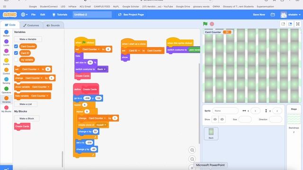Click Save Now

pos(259,15)
